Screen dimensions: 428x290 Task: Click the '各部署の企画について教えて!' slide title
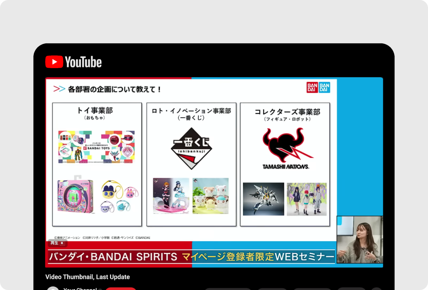[115, 89]
